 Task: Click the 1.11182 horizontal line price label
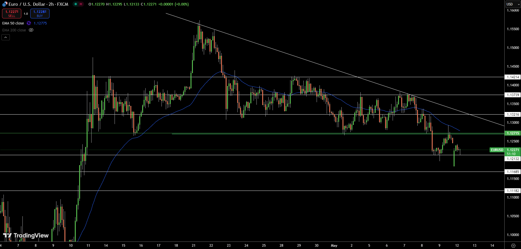513,191
